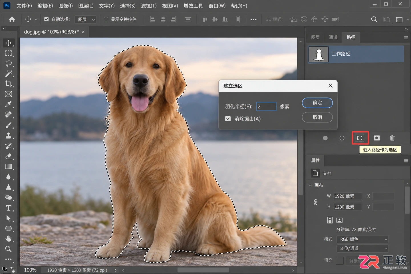Click the 羽化半径 input field
The height and width of the screenshot is (274, 411).
click(x=266, y=106)
